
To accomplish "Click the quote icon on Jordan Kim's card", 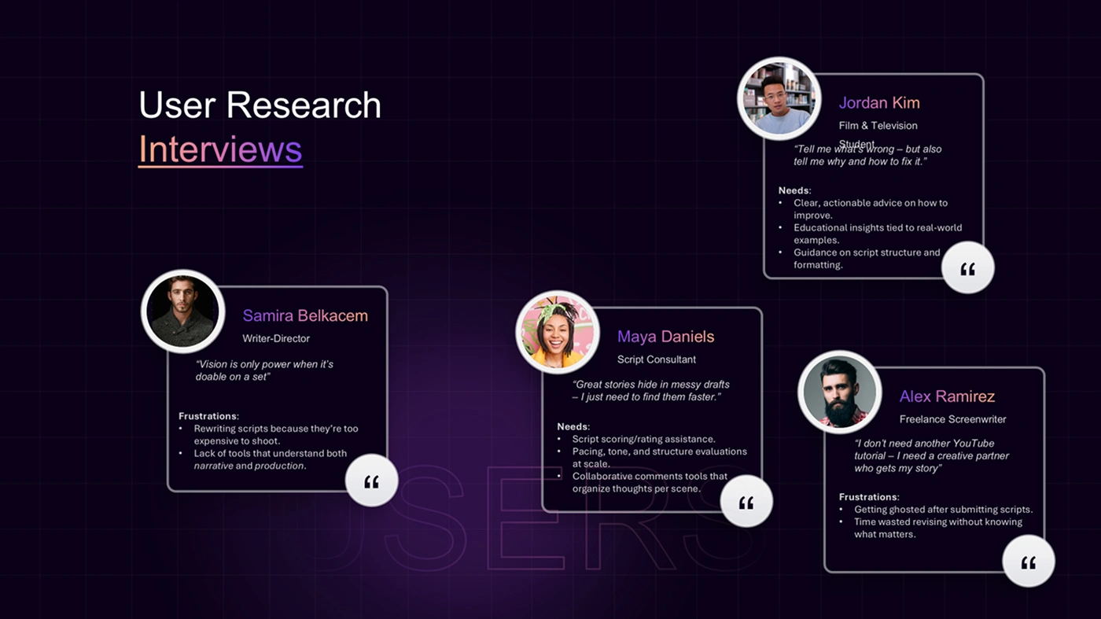I will pyautogui.click(x=968, y=268).
